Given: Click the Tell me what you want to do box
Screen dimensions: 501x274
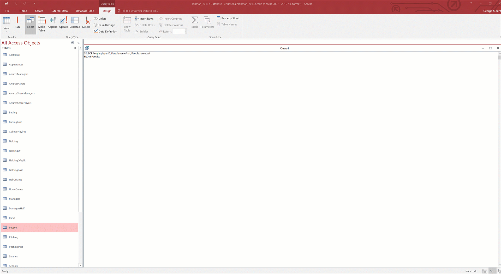Looking at the screenshot, I should pos(139,11).
